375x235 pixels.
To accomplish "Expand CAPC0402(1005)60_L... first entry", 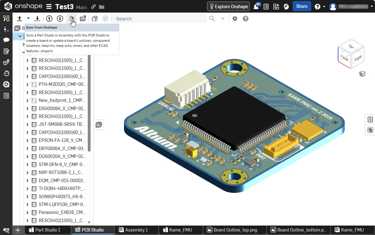I will coord(27,76).
